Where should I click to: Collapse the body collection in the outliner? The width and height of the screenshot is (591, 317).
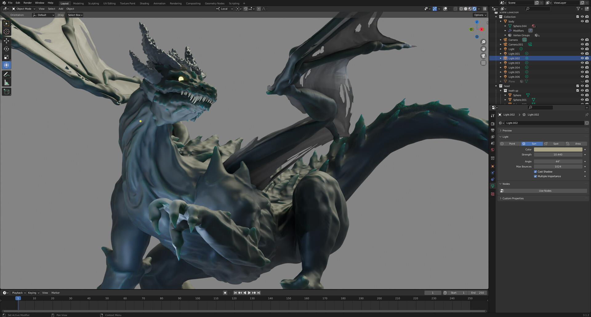coord(501,21)
